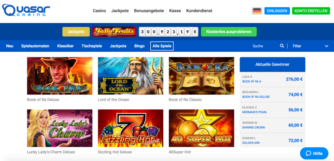Open the Hilfe chat bubble
The image size is (334, 161).
pyautogui.click(x=314, y=154)
